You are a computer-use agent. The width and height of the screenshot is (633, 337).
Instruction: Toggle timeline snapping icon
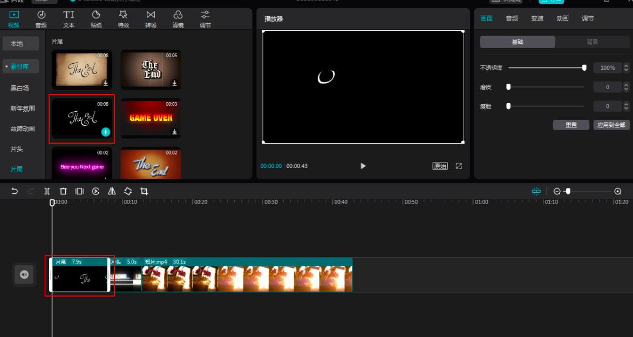pyautogui.click(x=536, y=191)
